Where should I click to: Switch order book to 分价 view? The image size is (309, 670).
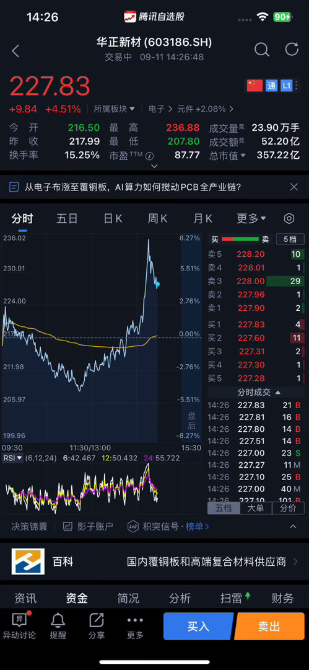click(289, 509)
